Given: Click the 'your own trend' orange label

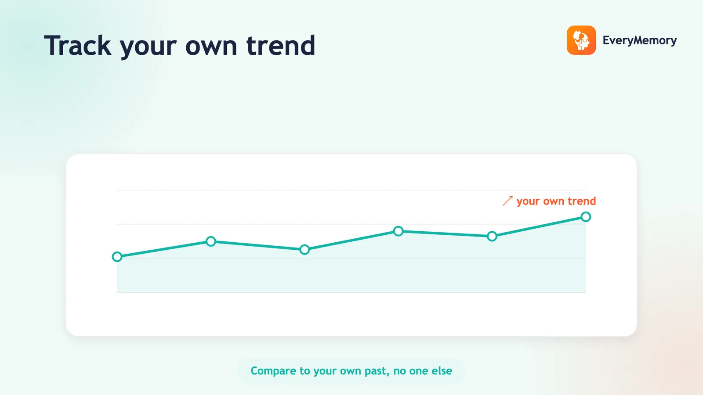Looking at the screenshot, I should [x=556, y=201].
